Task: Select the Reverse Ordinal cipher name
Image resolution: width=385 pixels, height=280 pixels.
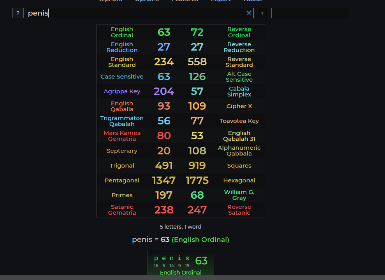Action: coord(239,32)
